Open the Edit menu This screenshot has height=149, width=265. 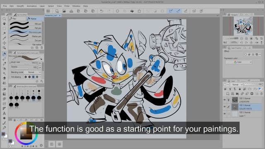[12, 6]
